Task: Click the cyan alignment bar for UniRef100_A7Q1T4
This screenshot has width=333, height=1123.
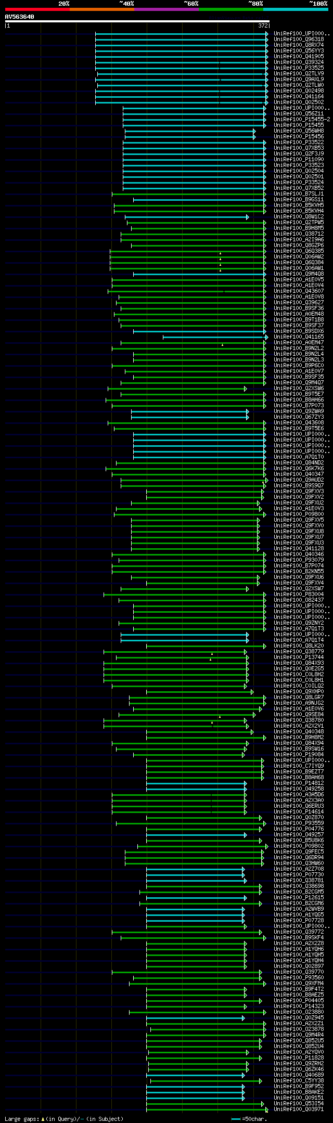Action: coord(185,640)
